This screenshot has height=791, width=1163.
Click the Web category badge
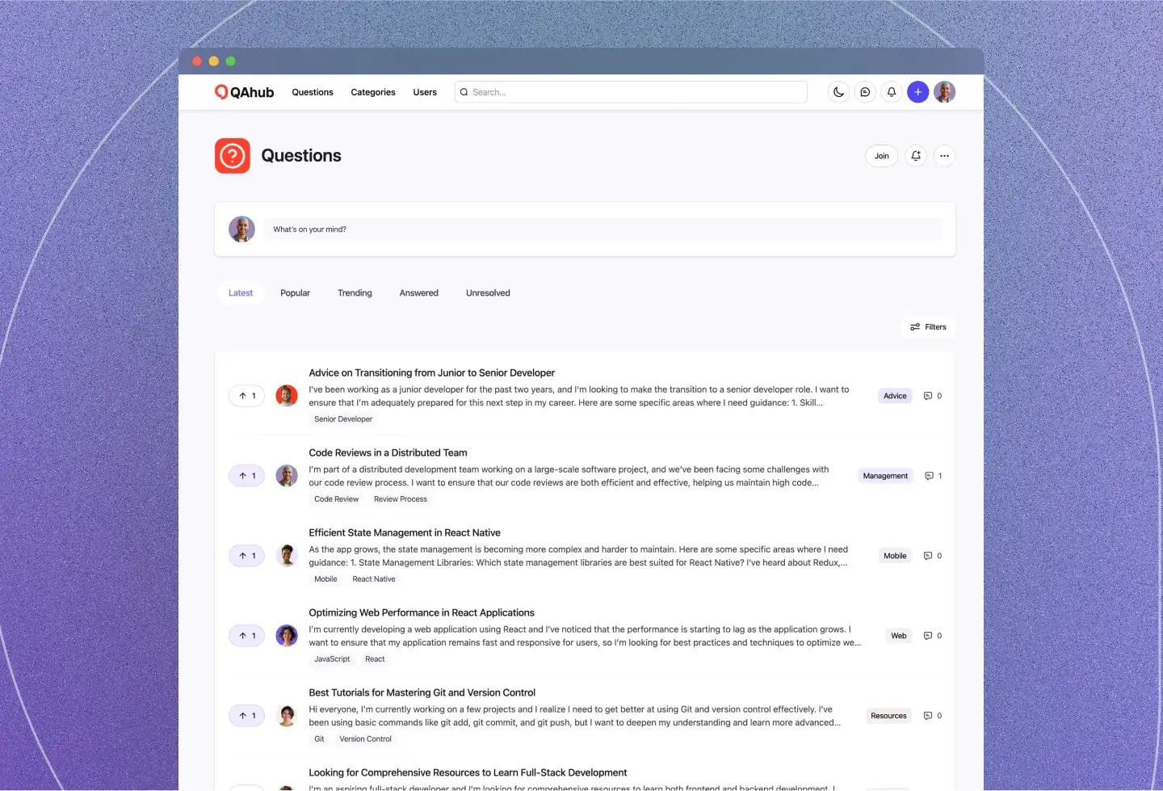(x=899, y=636)
